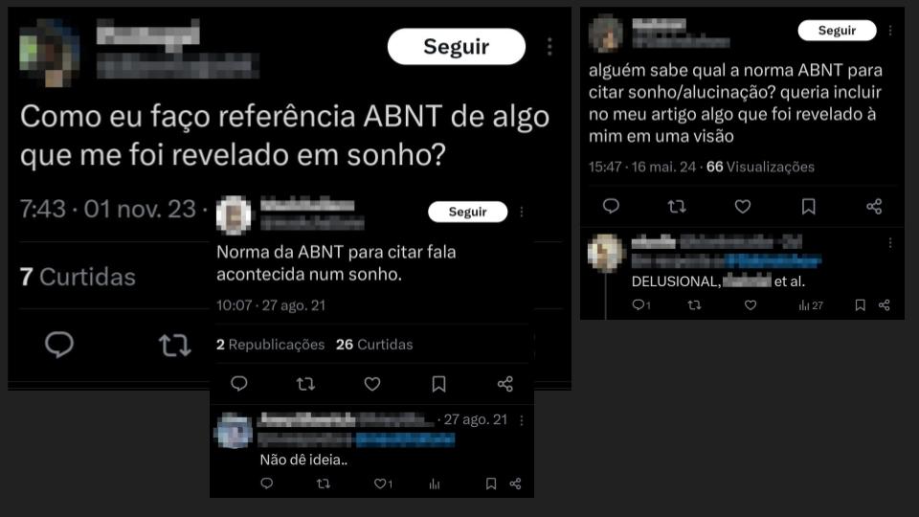Share the 15:47 ABNT vision tweet
919x517 pixels.
click(x=874, y=207)
